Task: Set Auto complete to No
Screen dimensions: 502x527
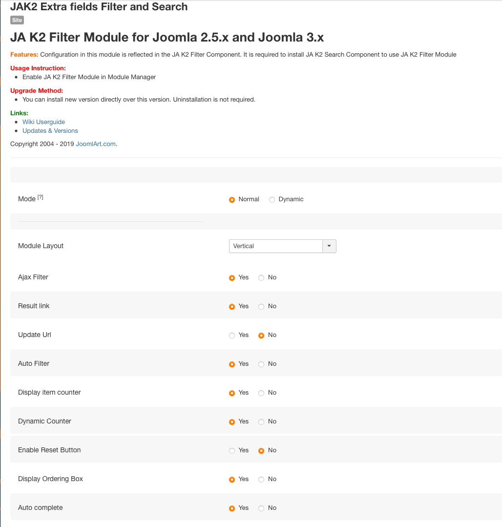Action: [x=261, y=508]
